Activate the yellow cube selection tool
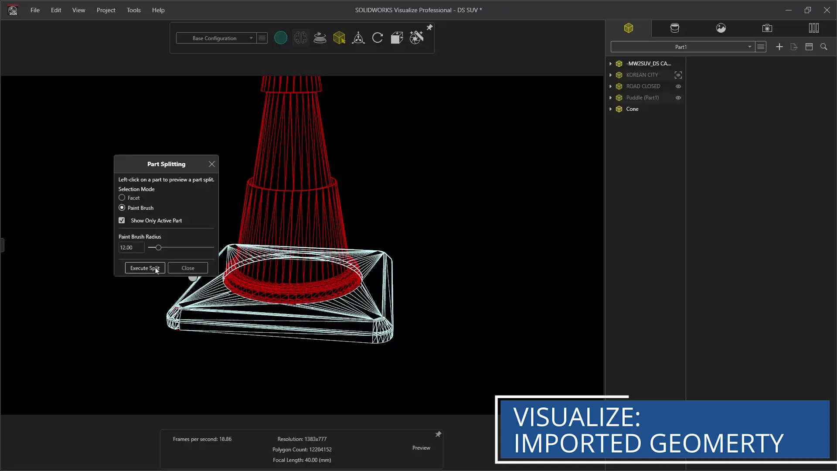This screenshot has width=837, height=471. (x=339, y=38)
